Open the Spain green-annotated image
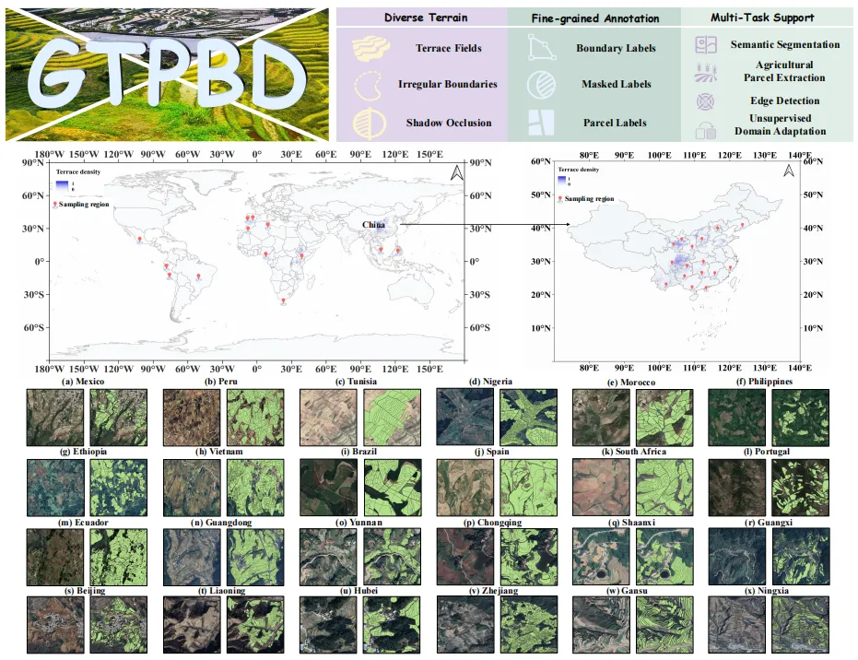 [529, 487]
